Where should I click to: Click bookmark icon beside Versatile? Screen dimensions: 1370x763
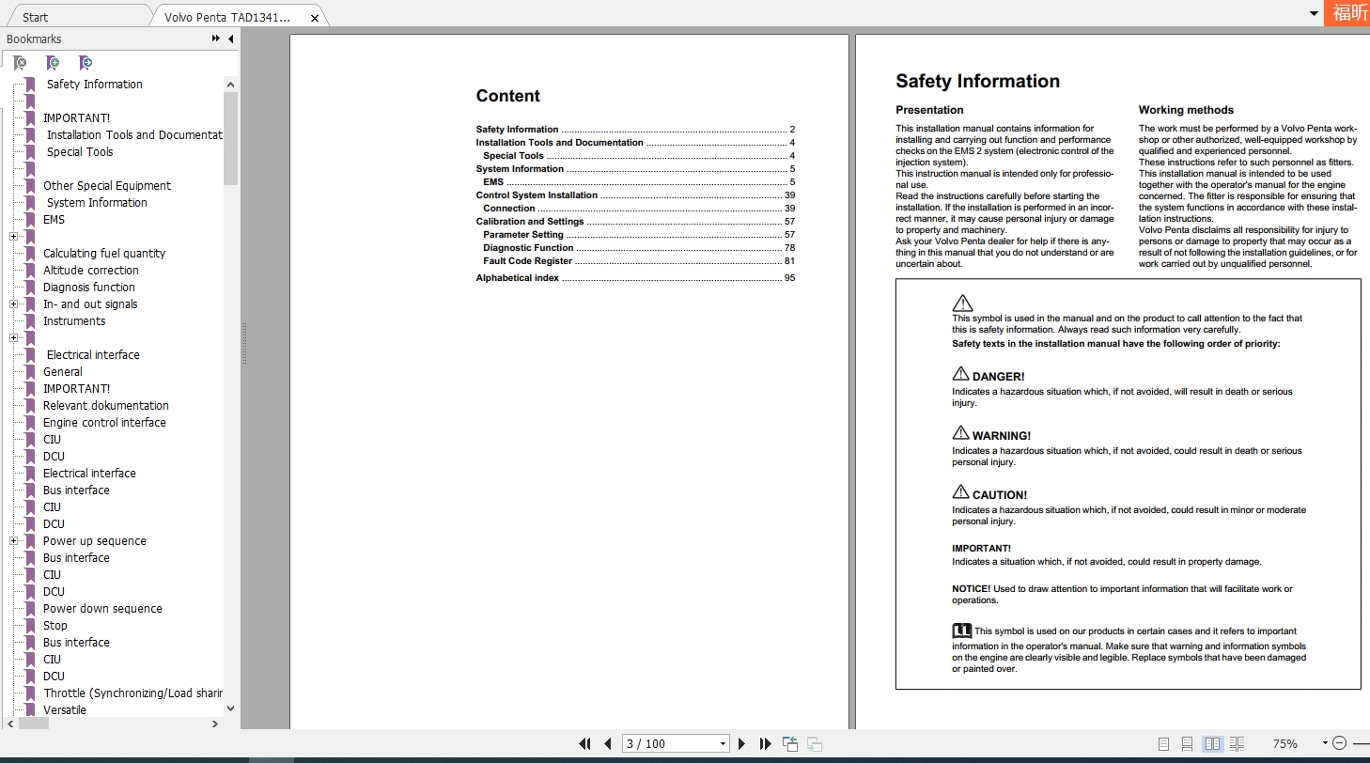click(x=30, y=709)
